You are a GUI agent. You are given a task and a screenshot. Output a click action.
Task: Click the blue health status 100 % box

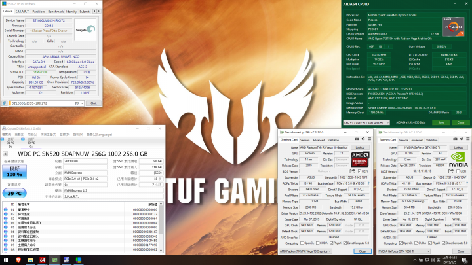14,171
